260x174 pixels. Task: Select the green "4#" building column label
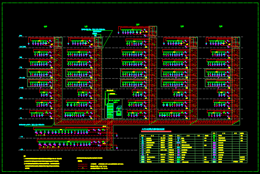point(45,27)
